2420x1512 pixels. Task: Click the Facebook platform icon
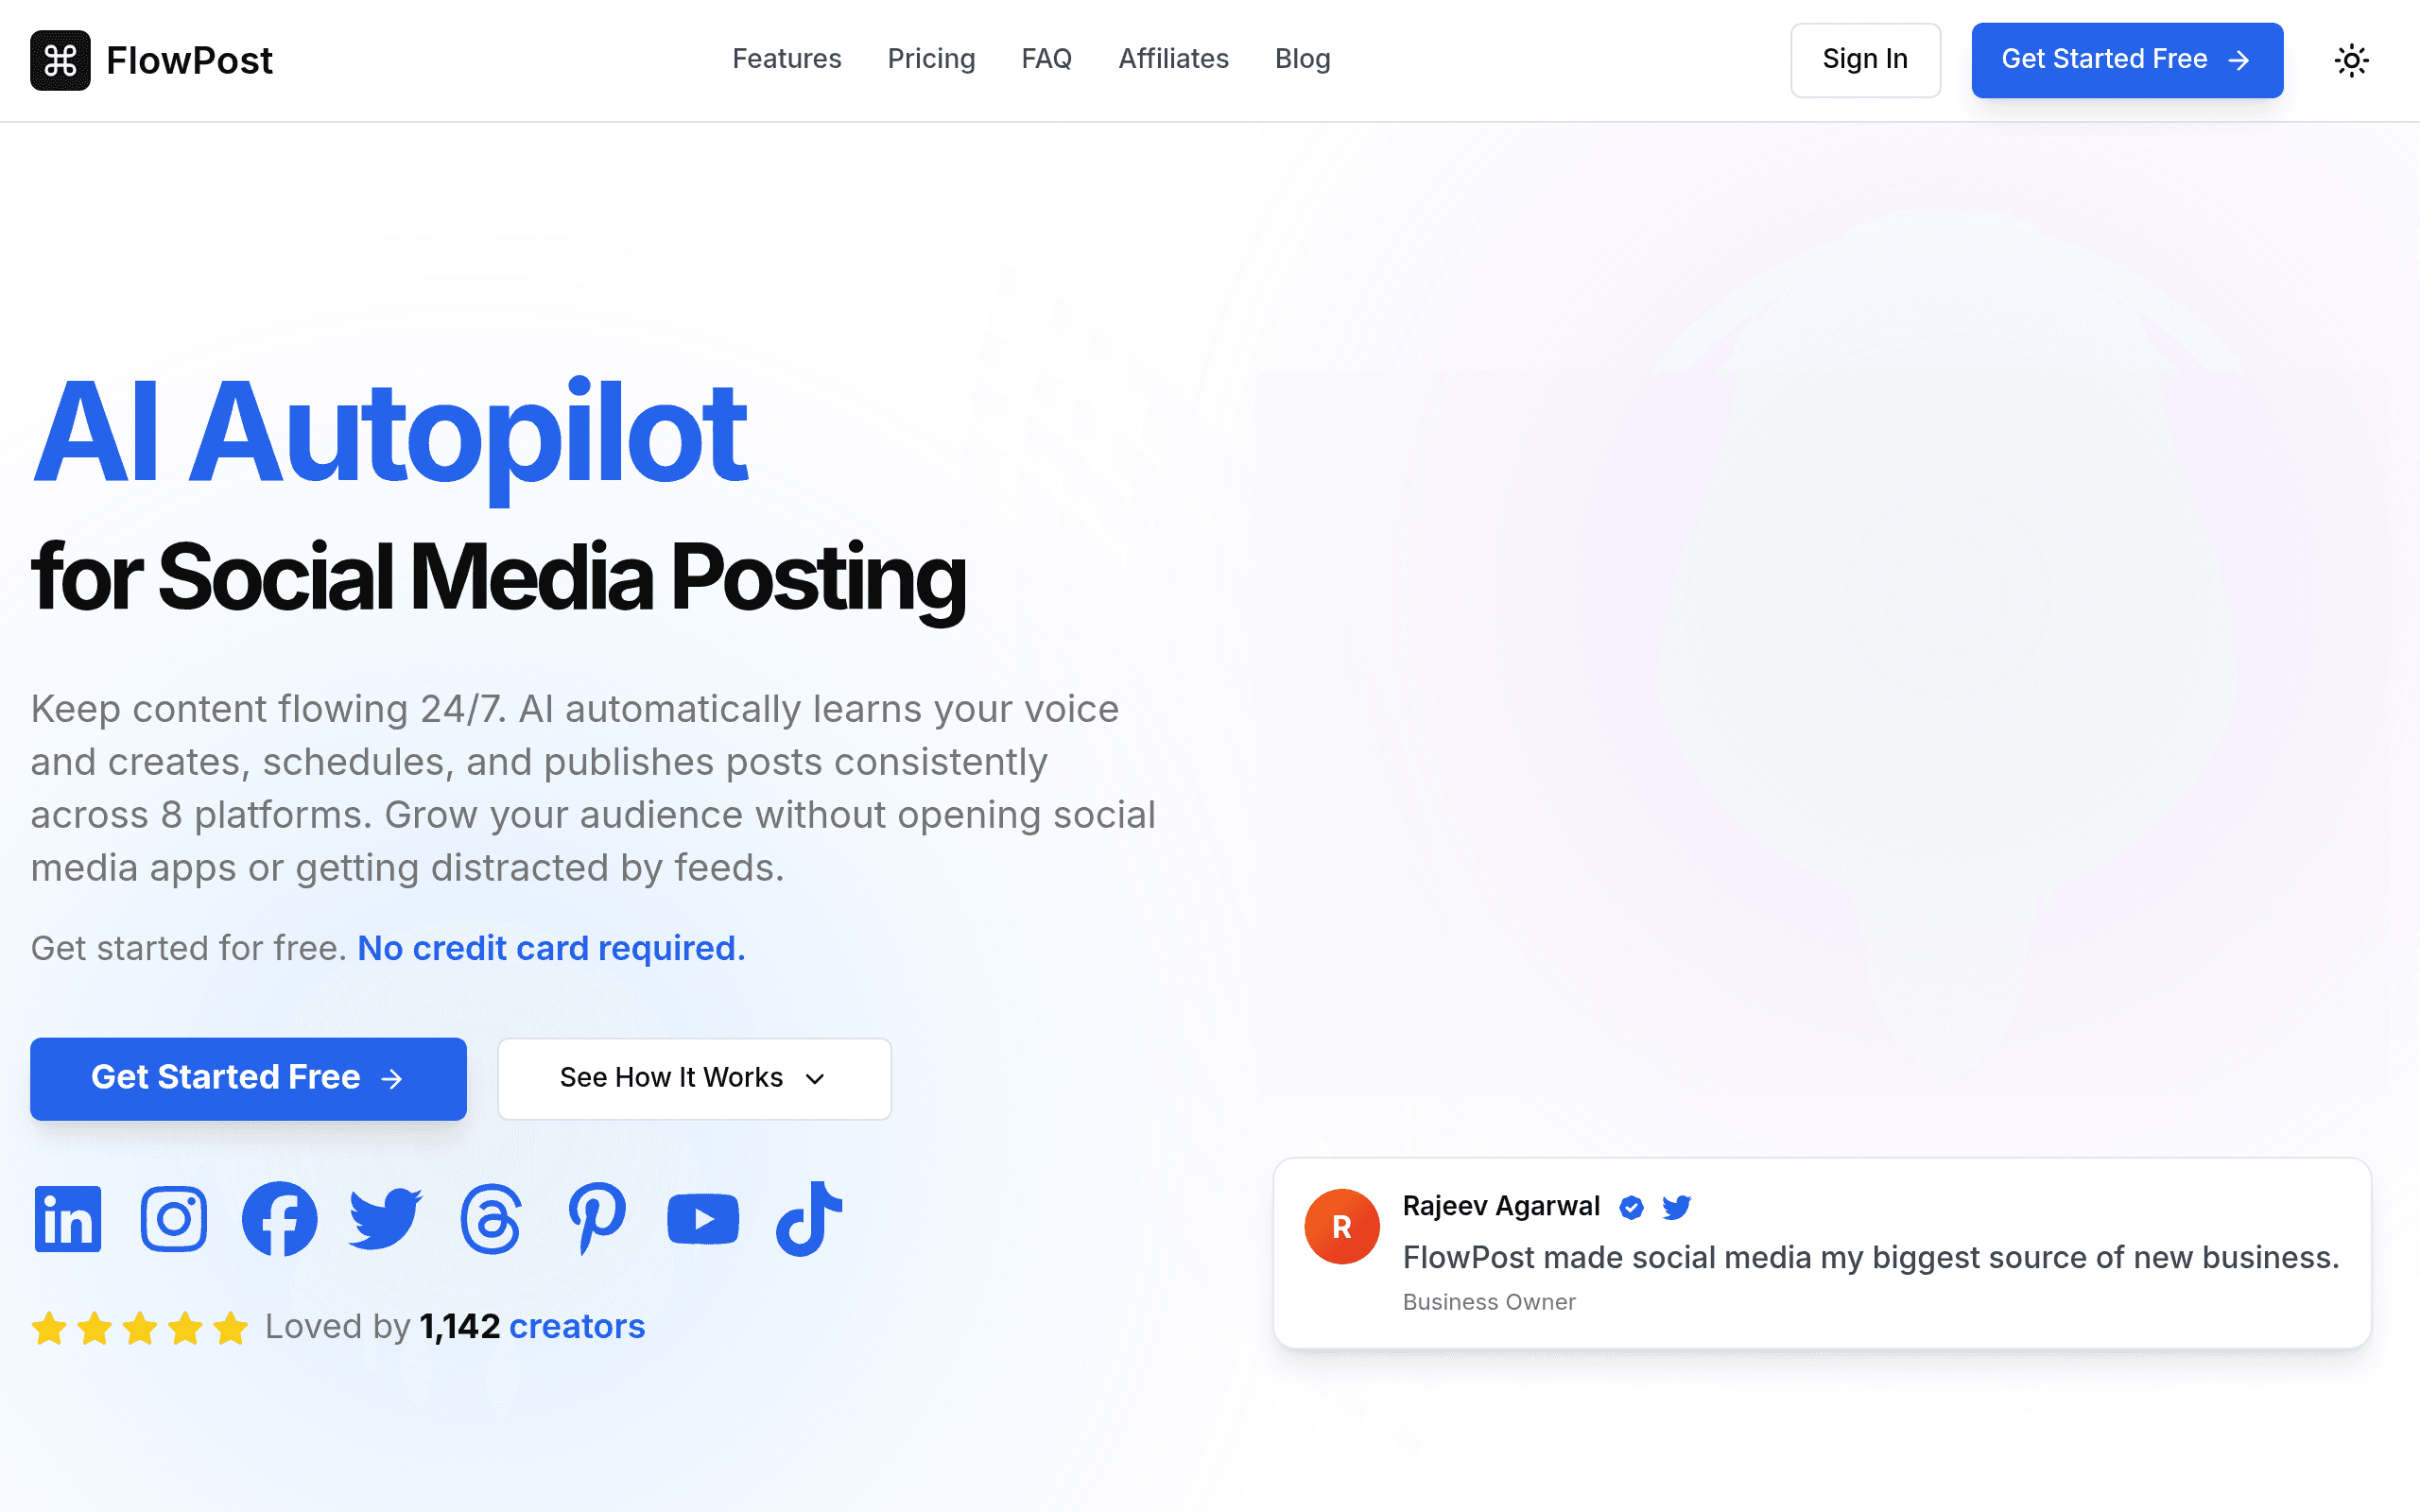[280, 1218]
